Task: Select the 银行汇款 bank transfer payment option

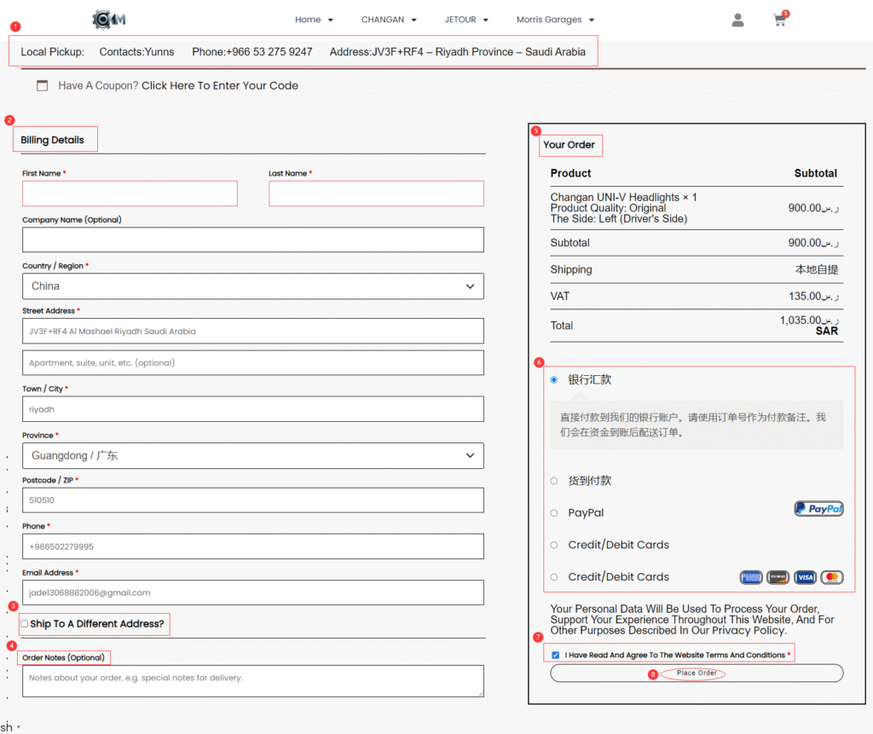Action: click(554, 380)
